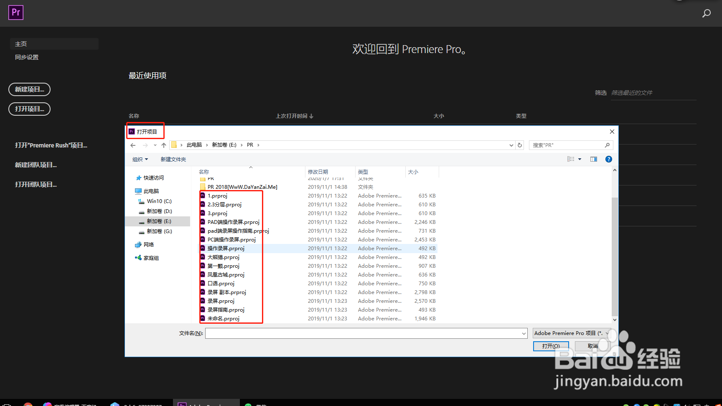Select 操作录屏.prproj file
722x406 pixels.
226,249
